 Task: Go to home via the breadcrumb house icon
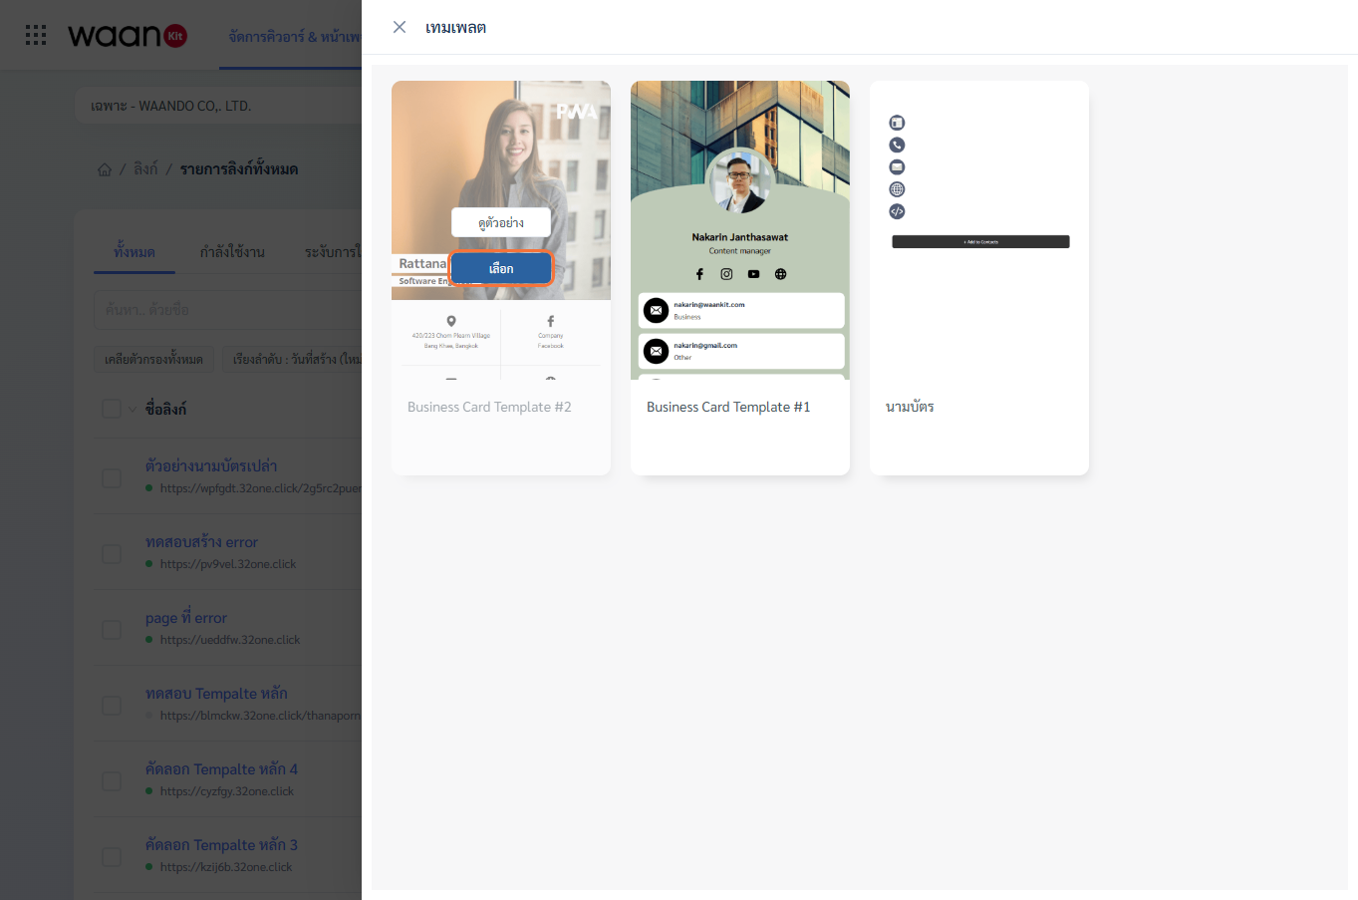tap(105, 169)
